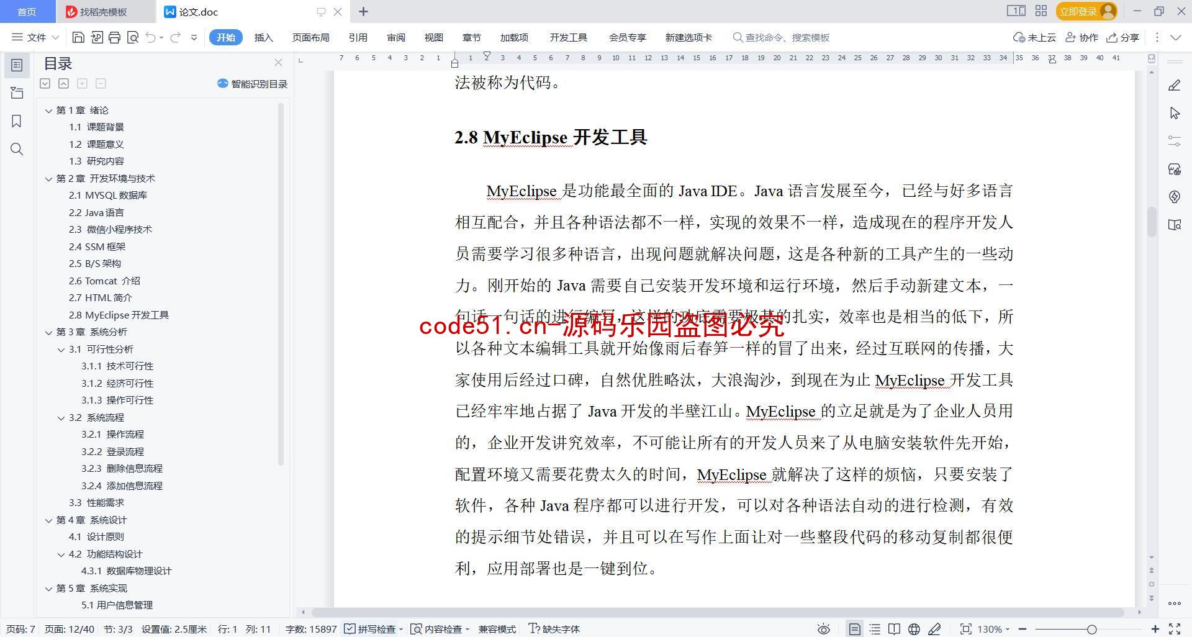The width and height of the screenshot is (1192, 637).
Task: Click the Print icon in quick toolbar
Action: pos(114,37)
